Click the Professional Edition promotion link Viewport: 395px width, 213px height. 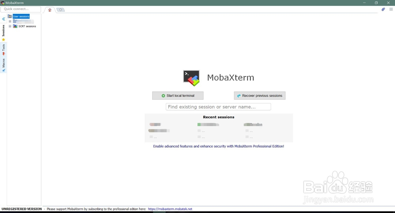[x=218, y=146]
